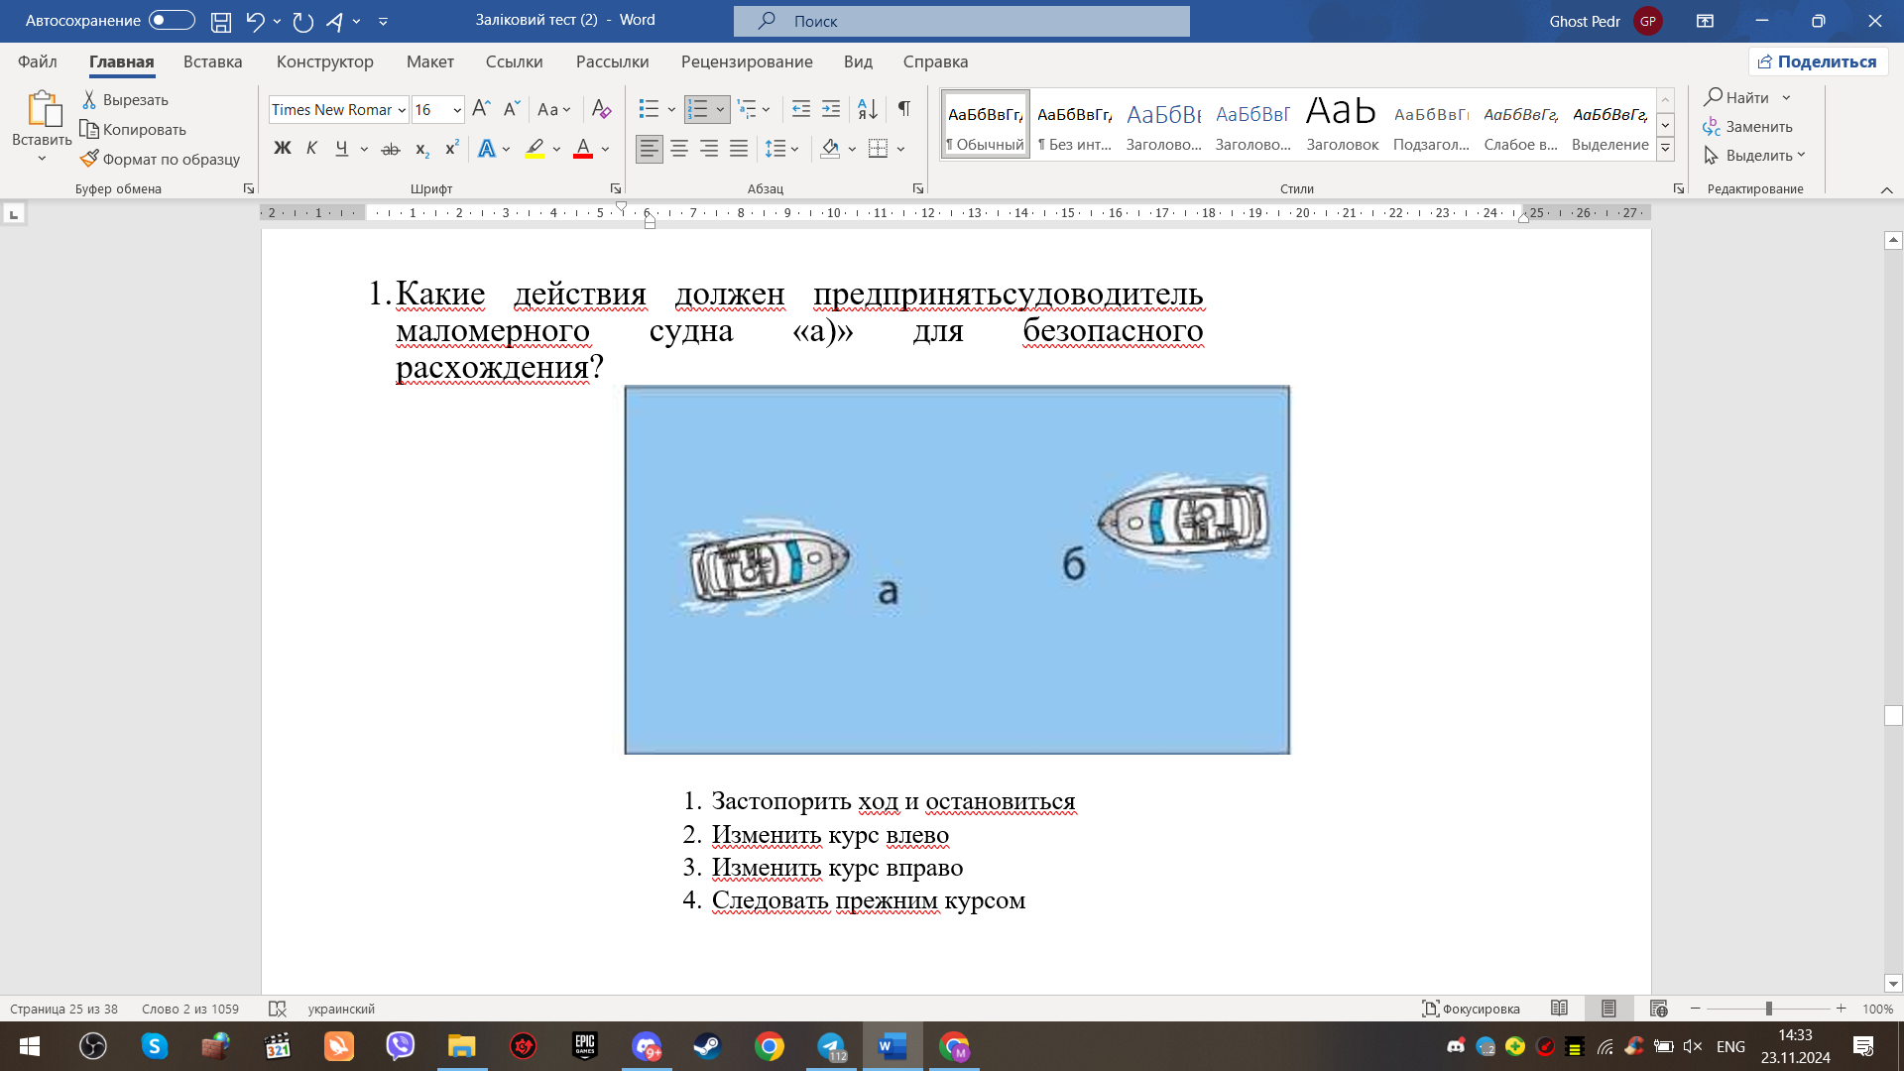Expand the styles gallery
The height and width of the screenshot is (1071, 1904).
click(1666, 149)
